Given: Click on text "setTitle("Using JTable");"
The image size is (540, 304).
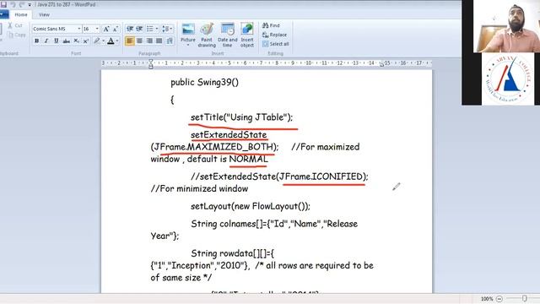Looking at the screenshot, I should [241, 117].
